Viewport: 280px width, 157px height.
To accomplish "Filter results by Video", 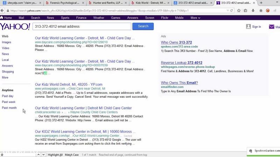I will 6,48.
